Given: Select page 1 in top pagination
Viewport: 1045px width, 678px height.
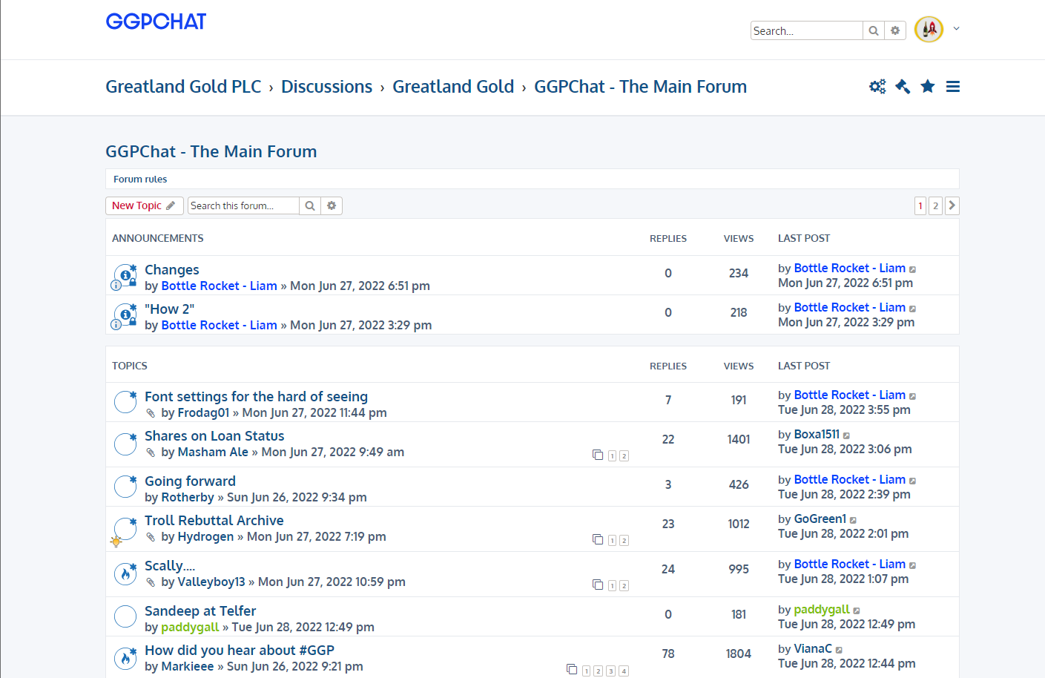Looking at the screenshot, I should [920, 205].
